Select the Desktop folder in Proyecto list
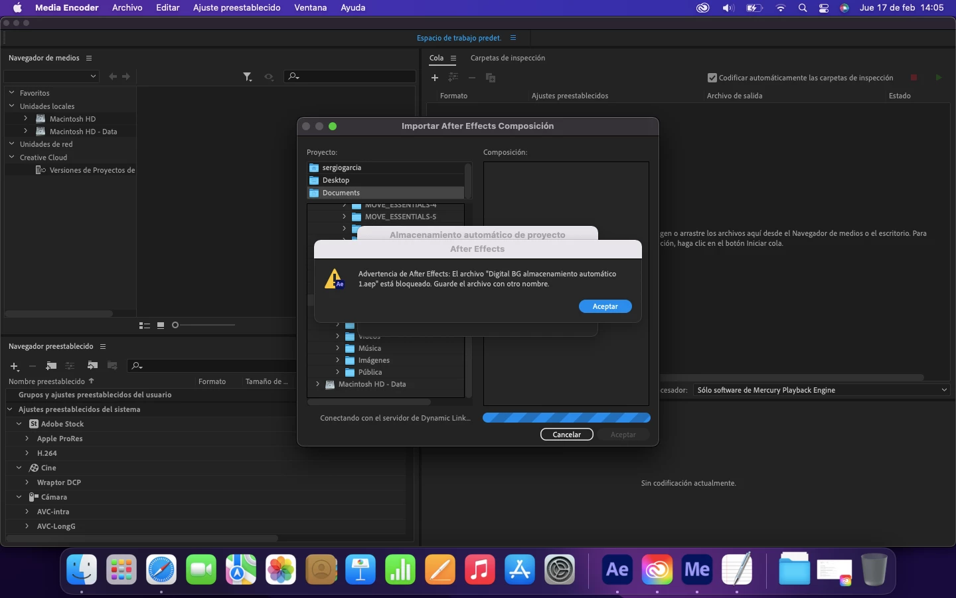The width and height of the screenshot is (956, 598). click(386, 180)
